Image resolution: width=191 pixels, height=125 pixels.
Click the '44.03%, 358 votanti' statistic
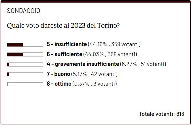pos(110,54)
